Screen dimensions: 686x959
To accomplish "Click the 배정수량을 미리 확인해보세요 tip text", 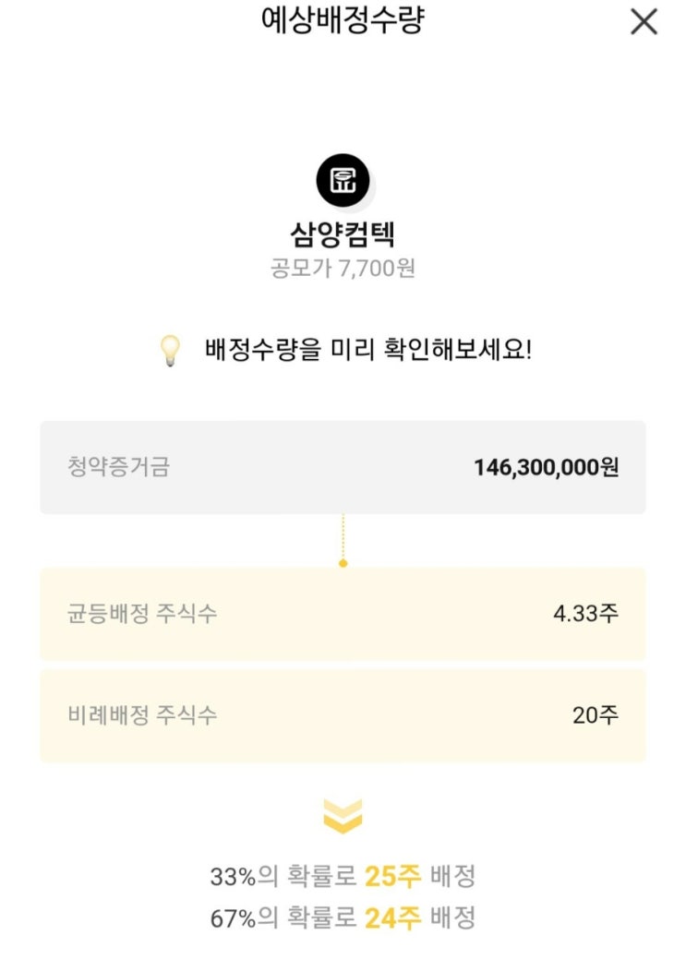I will (367, 351).
